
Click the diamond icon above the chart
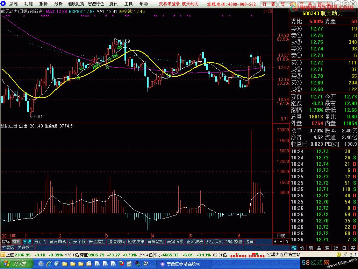[265, 12]
